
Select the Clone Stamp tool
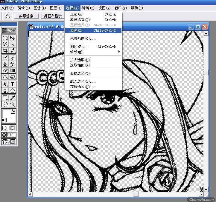5,64
